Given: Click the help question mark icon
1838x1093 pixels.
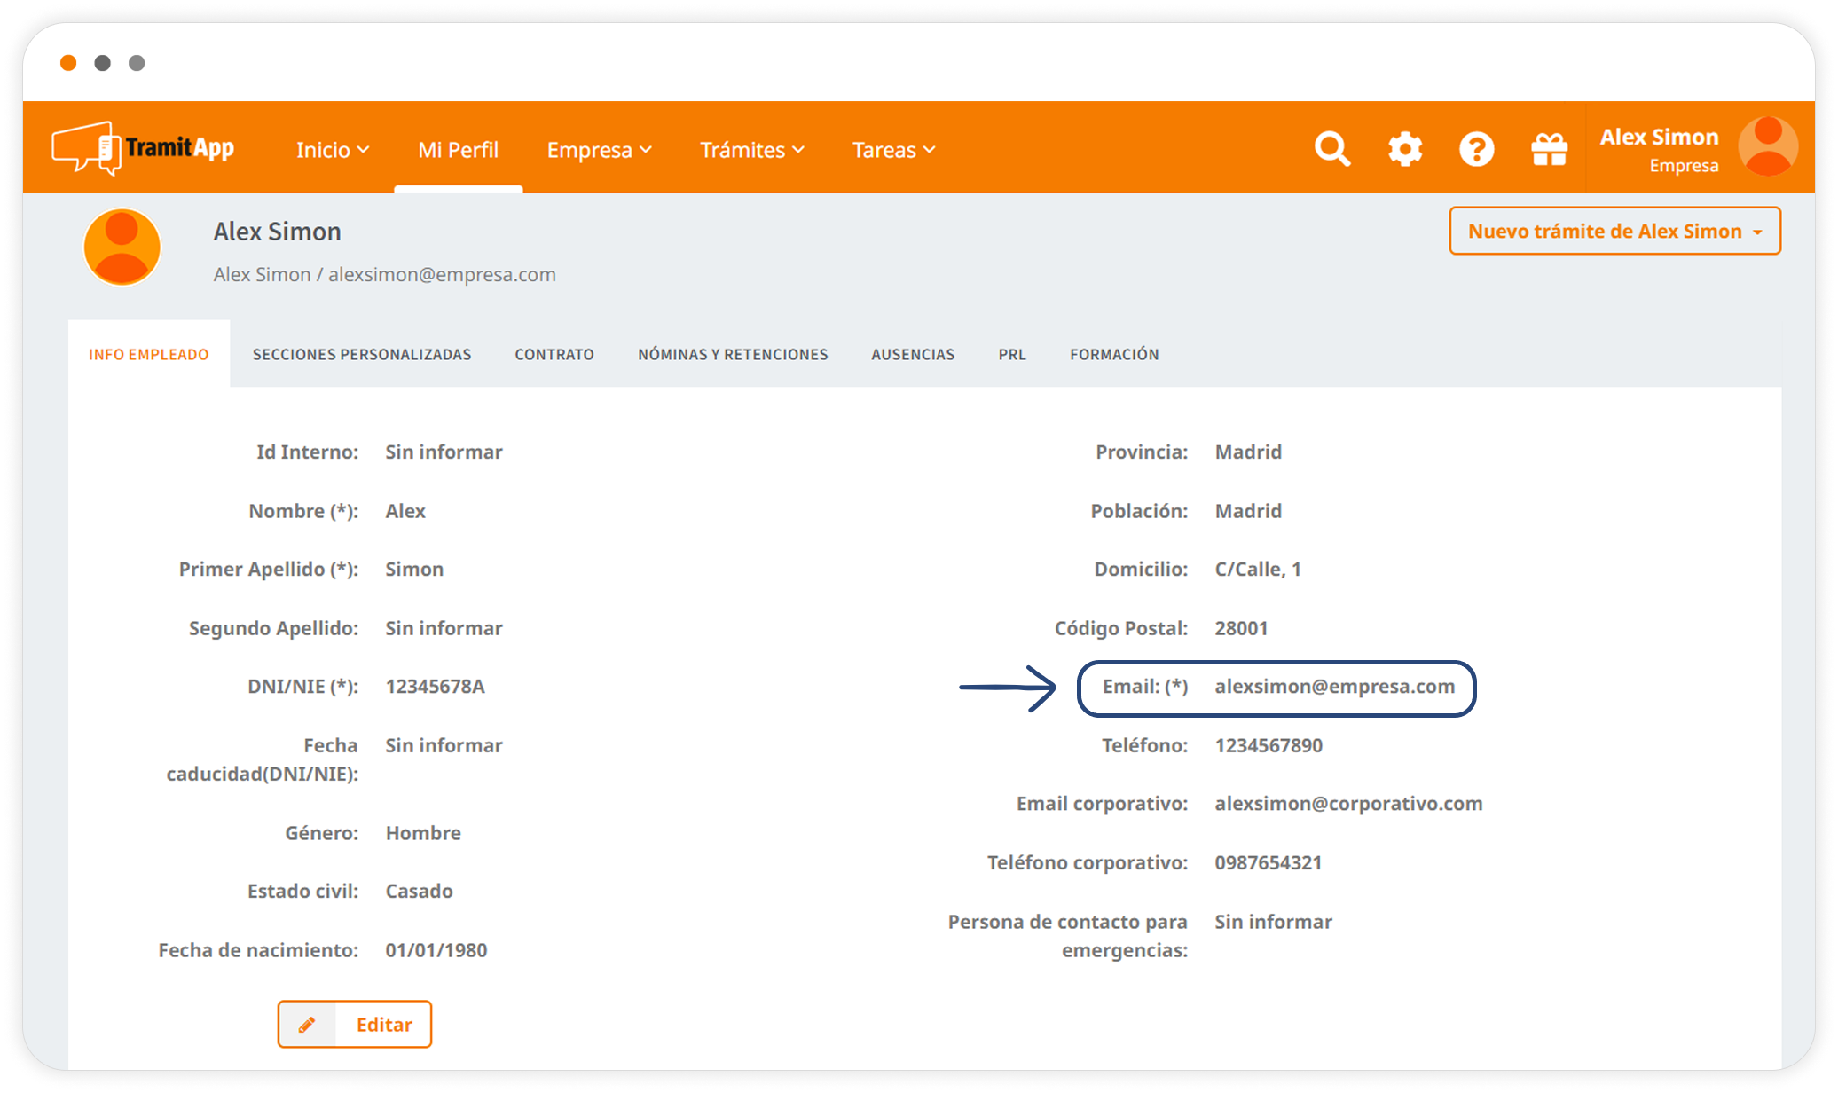Looking at the screenshot, I should click(x=1476, y=149).
